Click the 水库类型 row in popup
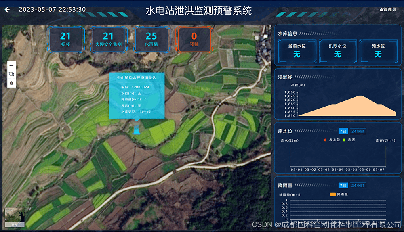 pyautogui.click(x=136, y=112)
